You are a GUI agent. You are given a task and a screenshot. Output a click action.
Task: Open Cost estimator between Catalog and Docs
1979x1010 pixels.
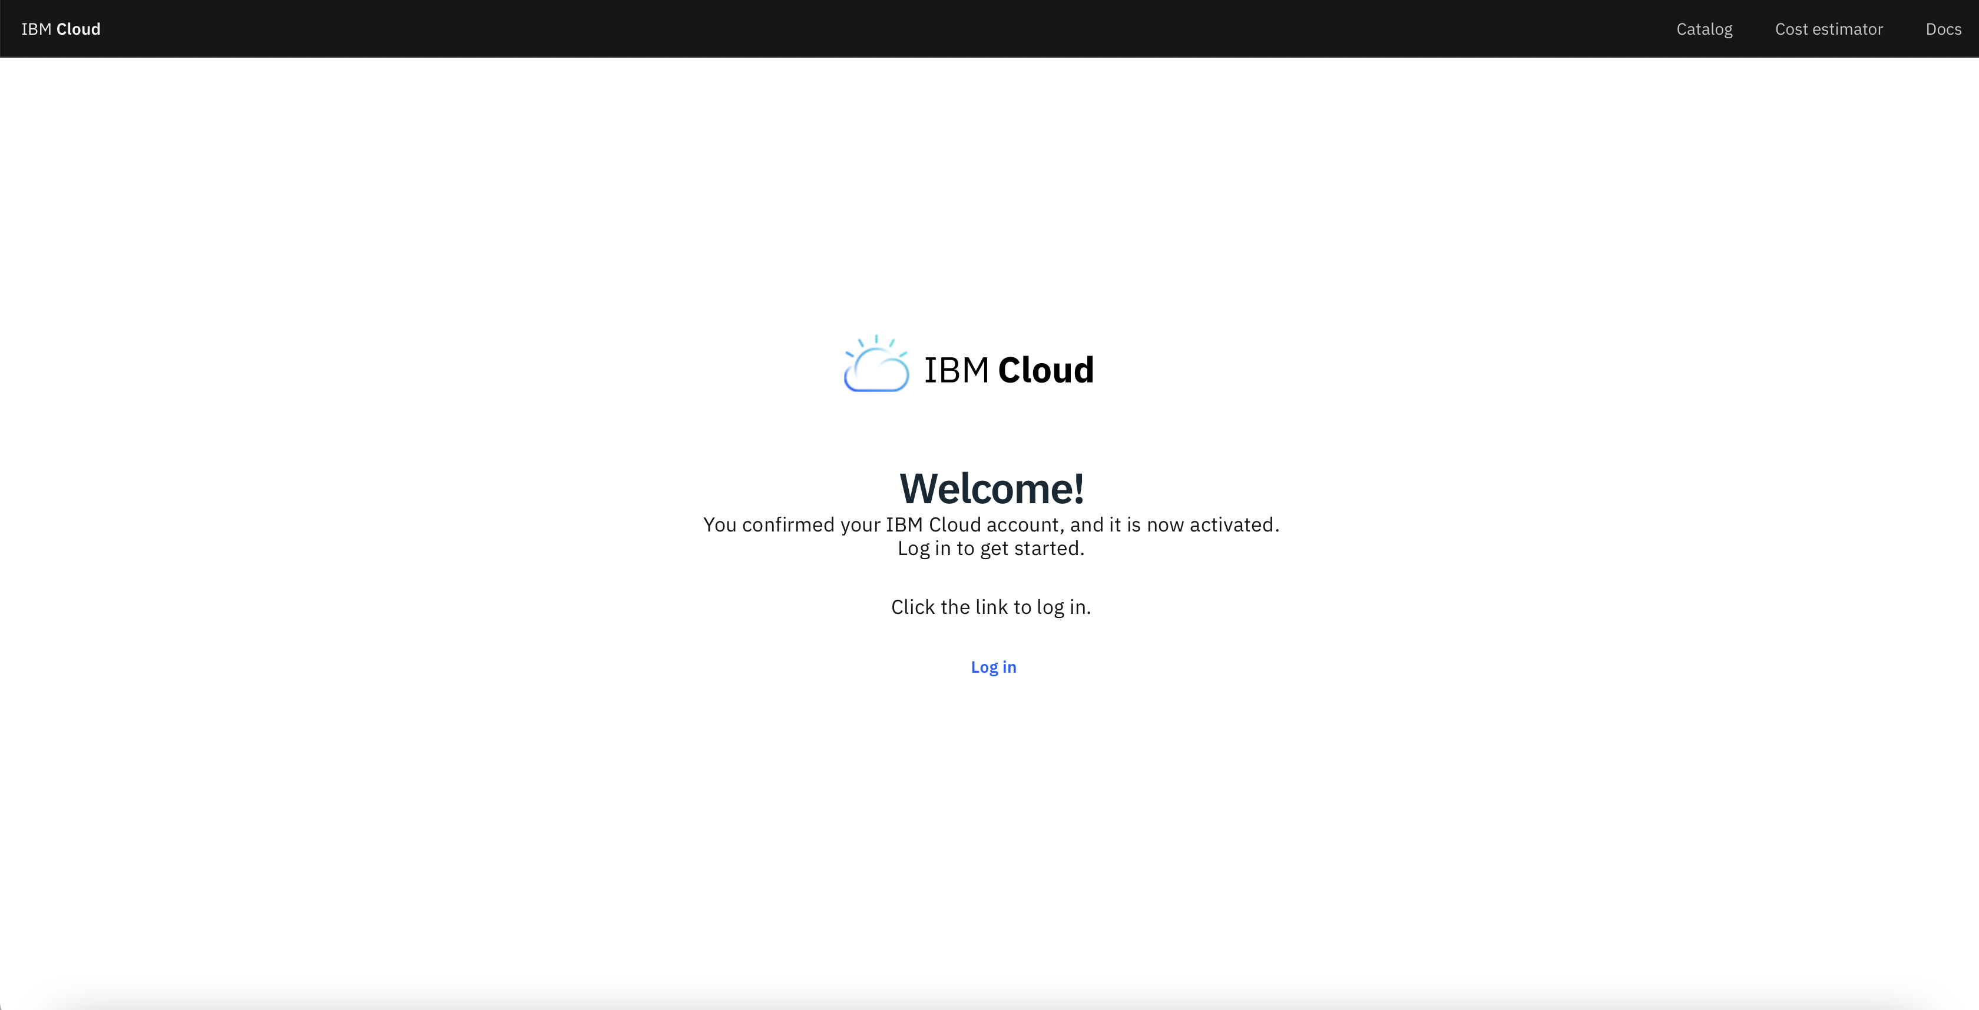[1829, 28]
